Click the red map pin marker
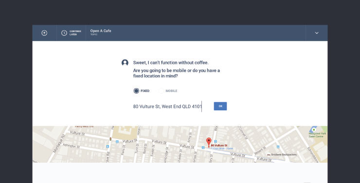The height and width of the screenshot is (183, 360). [209, 142]
